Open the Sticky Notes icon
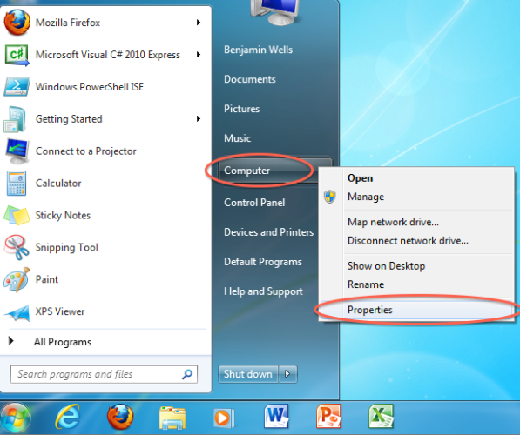This screenshot has height=435, width=520. coord(17,216)
